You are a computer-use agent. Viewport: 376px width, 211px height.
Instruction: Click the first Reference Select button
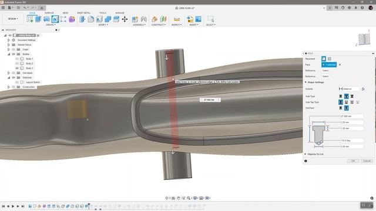point(325,70)
